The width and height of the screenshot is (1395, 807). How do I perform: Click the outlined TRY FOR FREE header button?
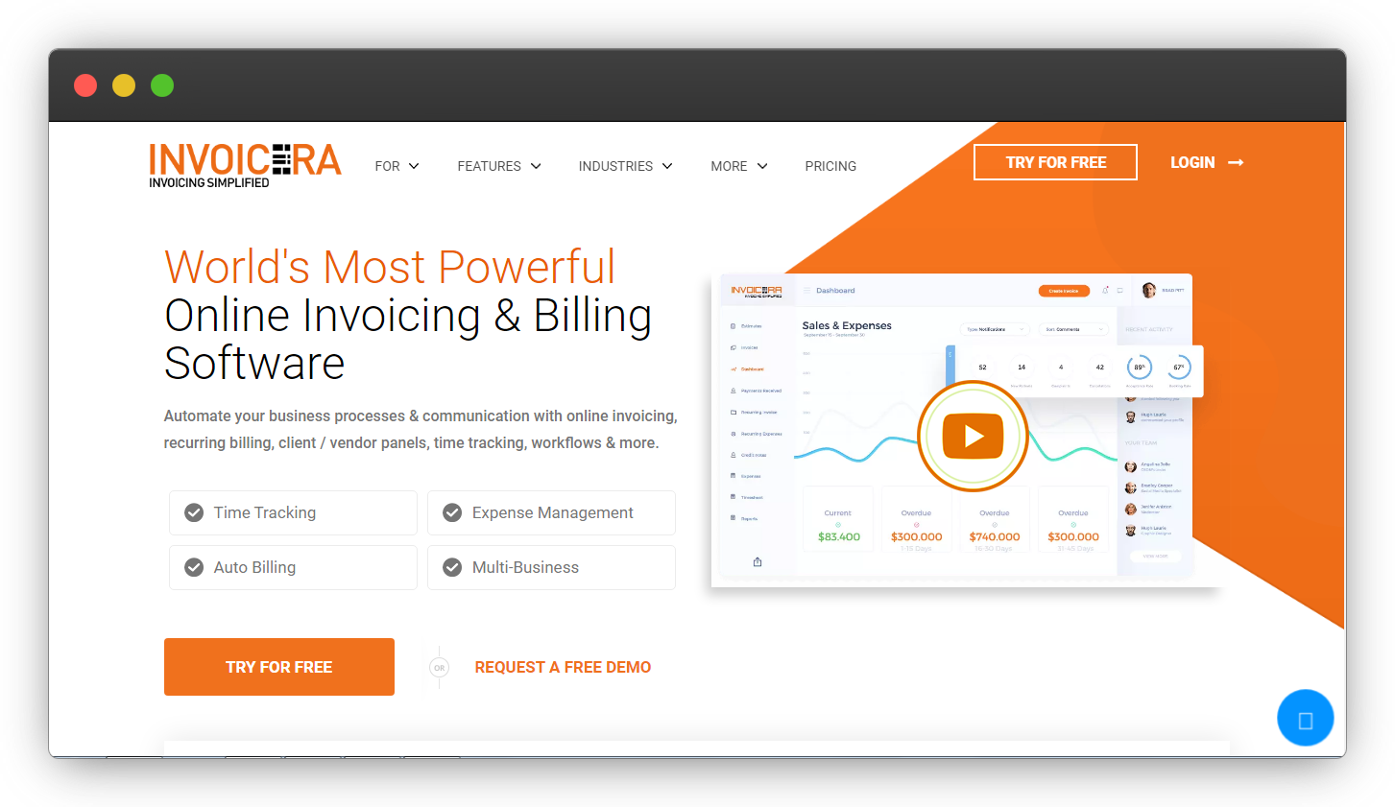click(1055, 162)
